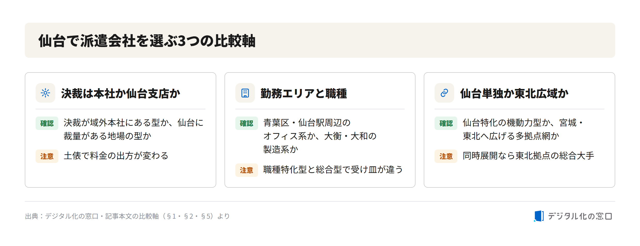Select the orange 注意 badge in third card
The height and width of the screenshot is (246, 640).
click(x=446, y=156)
